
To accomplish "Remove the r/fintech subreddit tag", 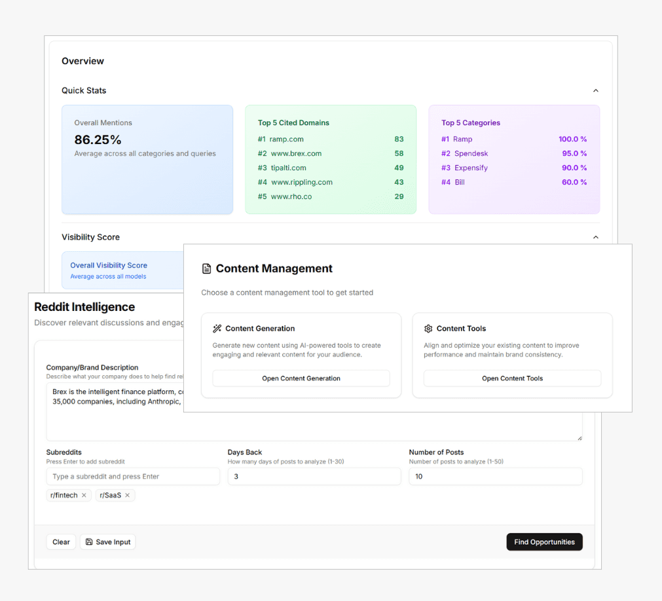I will coord(84,496).
